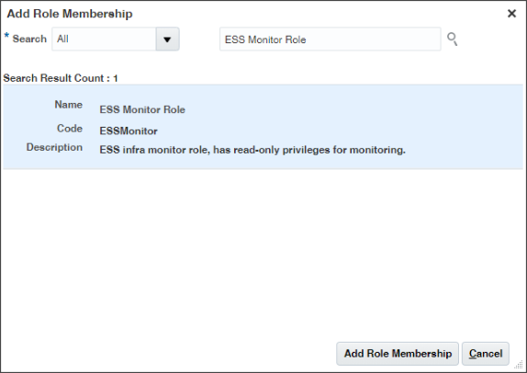The image size is (527, 373).
Task: Click the Add Role Membership button
Action: (x=398, y=354)
